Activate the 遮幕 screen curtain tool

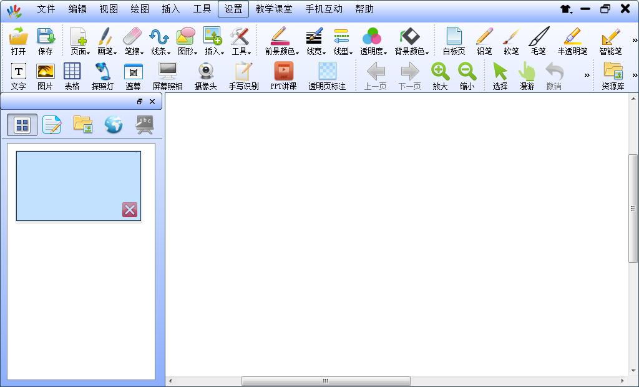[133, 76]
